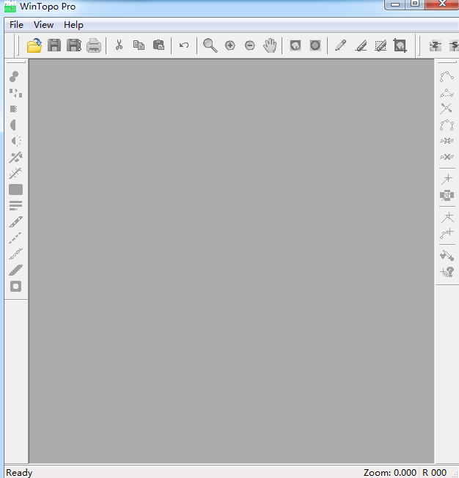459x478 pixels.
Task: Click the crop image icon
Action: [400, 45]
